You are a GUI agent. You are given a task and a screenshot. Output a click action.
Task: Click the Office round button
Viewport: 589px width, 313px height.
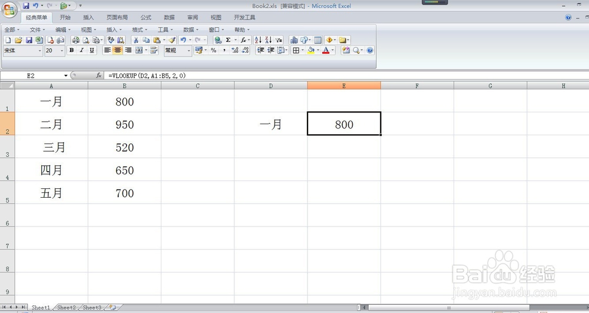(9, 9)
